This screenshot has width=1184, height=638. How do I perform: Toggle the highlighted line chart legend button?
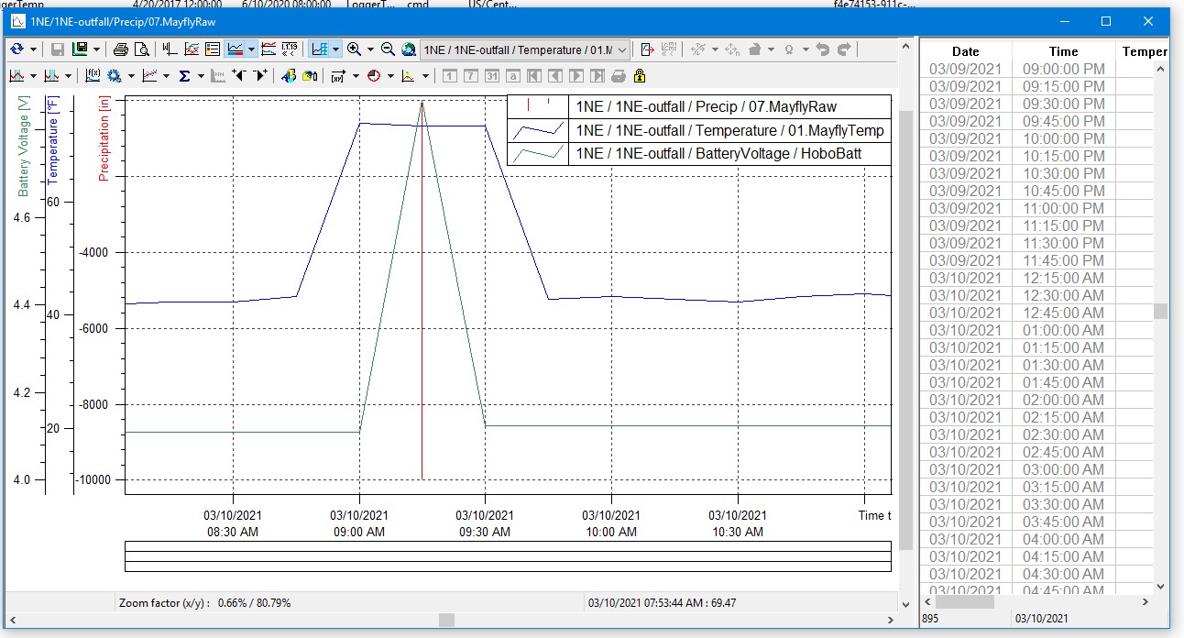click(x=235, y=49)
